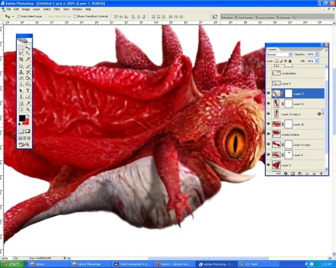336x268 pixels.
Task: Show the coada blana layer
Action: (x=268, y=73)
